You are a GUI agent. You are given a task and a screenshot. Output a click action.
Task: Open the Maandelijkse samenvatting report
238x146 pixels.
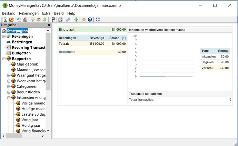(31, 70)
